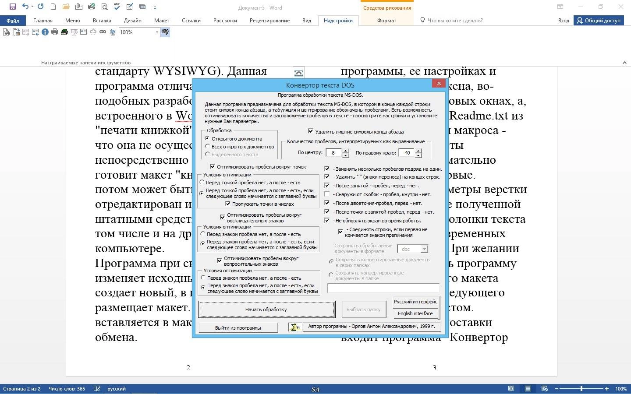Click the text box icon in add-ins toolbar
Viewport: 631px width, 394px height.
coord(83,32)
